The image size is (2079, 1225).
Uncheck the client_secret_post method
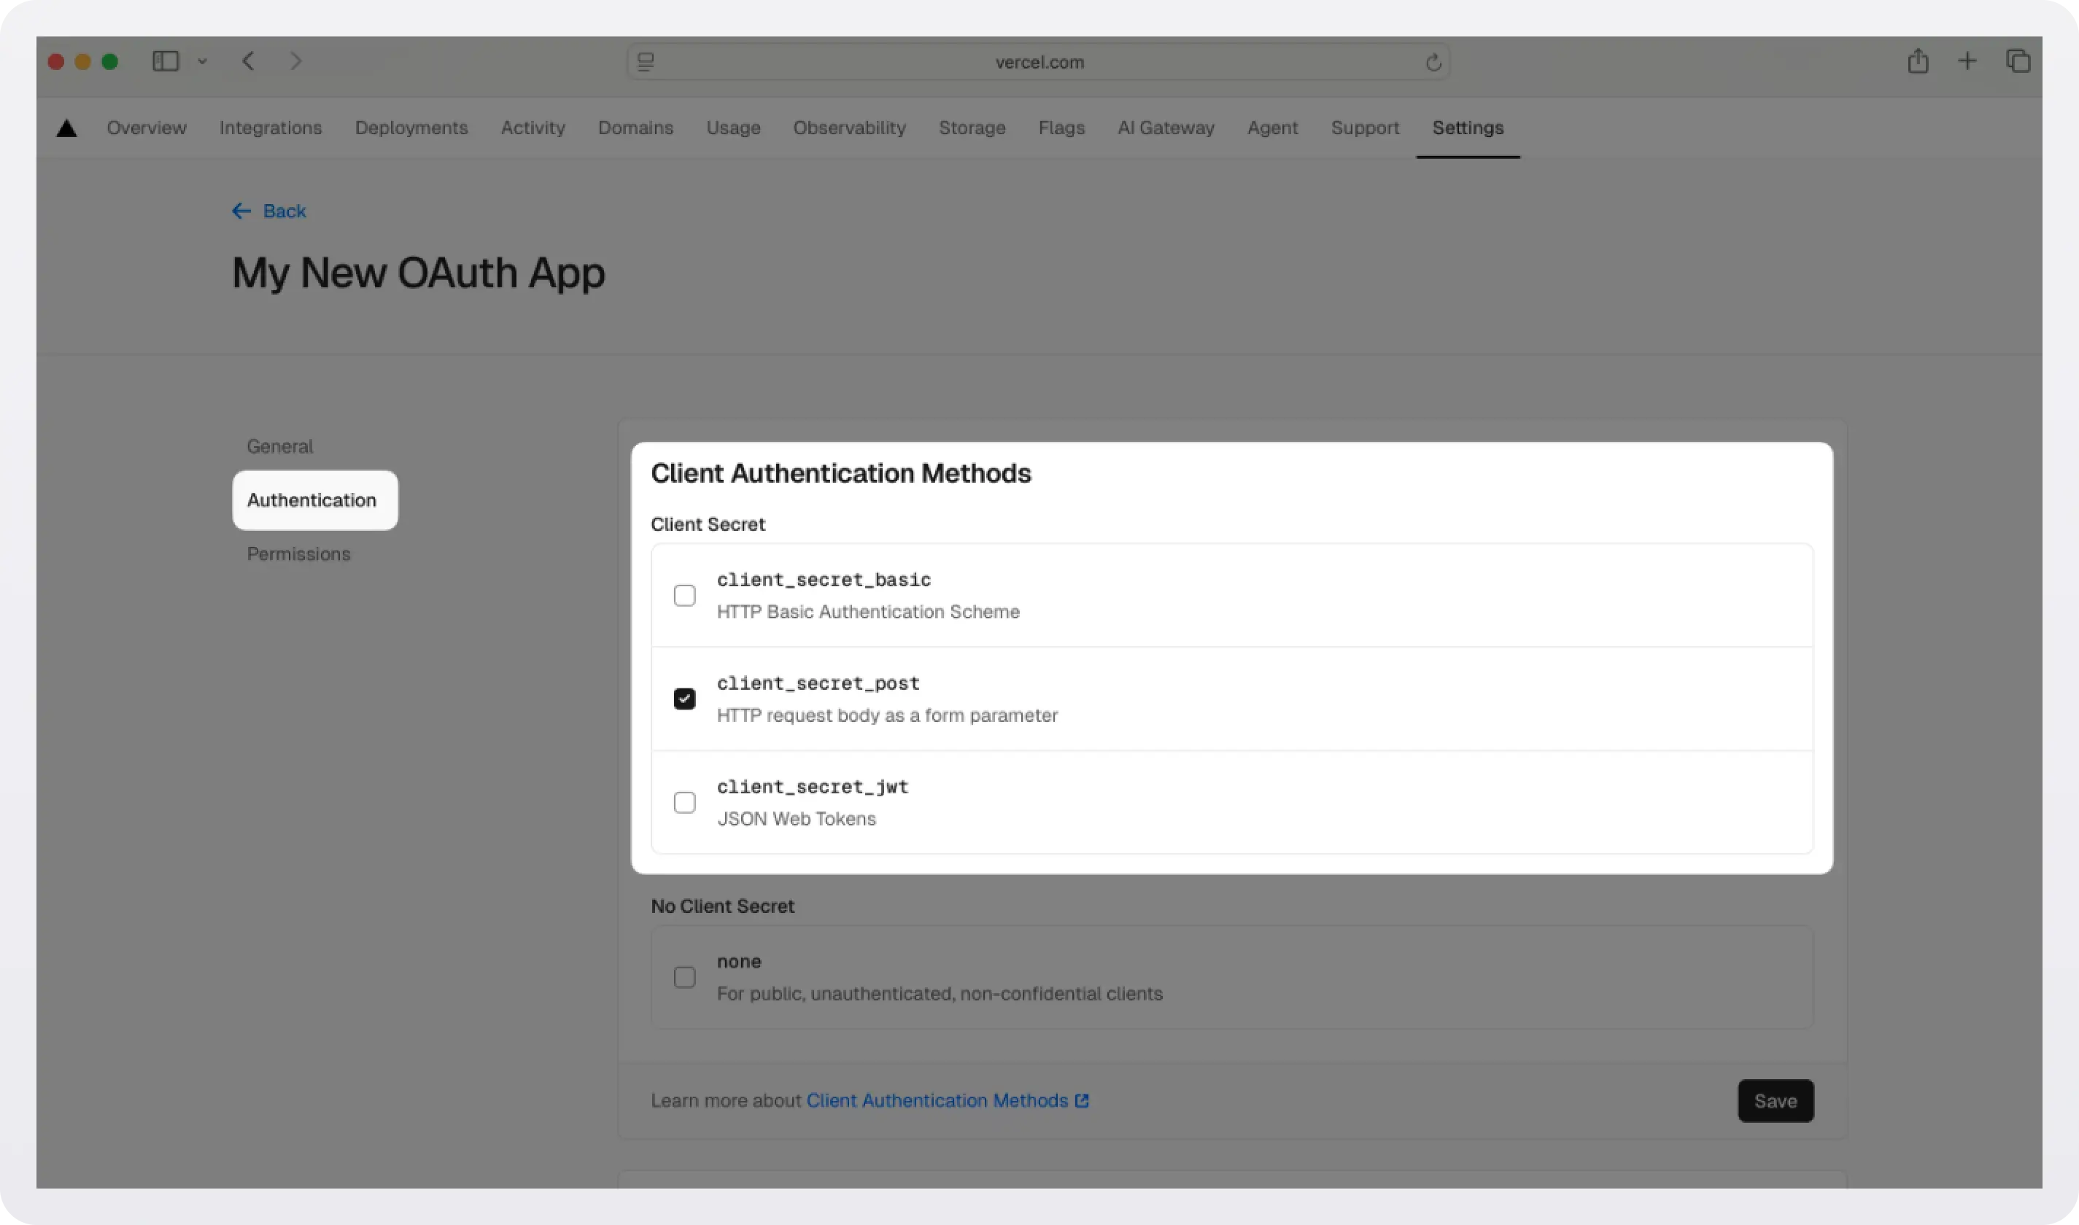tap(684, 698)
